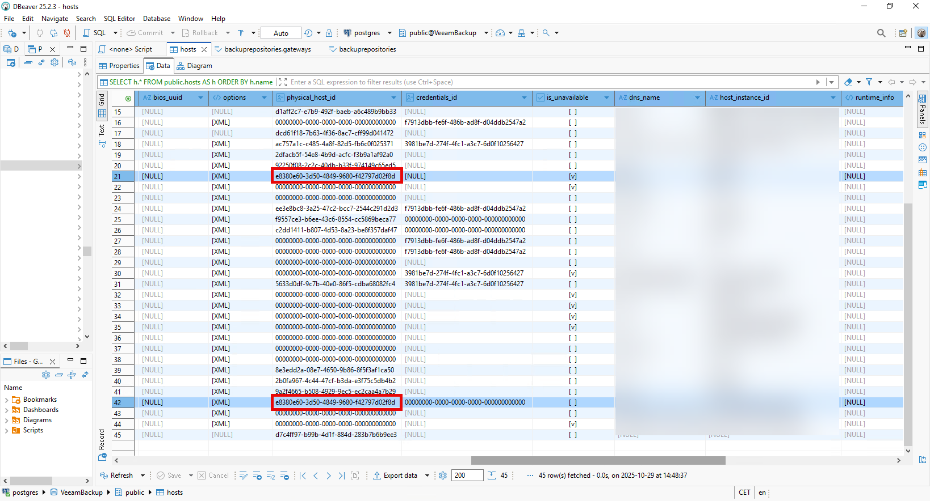The width and height of the screenshot is (930, 501).
Task: Expand the Bookmarks folder in Files
Action: pyautogui.click(x=7, y=400)
